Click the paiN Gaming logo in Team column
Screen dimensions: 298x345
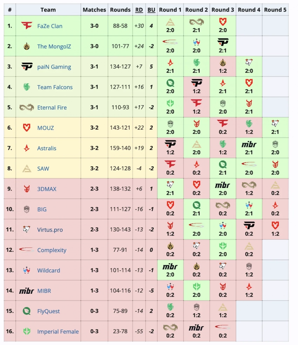tap(27, 66)
